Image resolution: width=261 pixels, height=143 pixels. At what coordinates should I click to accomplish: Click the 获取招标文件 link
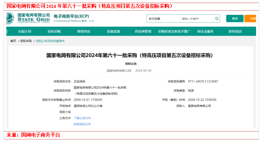coord(82,124)
